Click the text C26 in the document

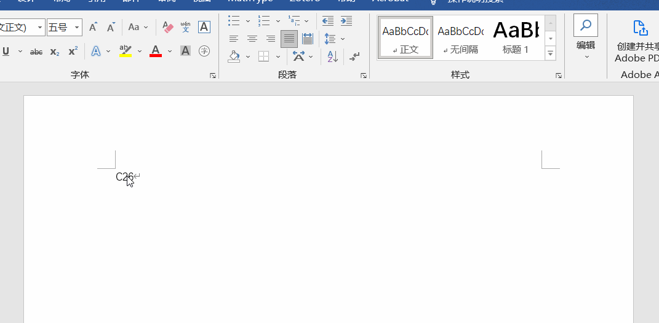(x=124, y=177)
